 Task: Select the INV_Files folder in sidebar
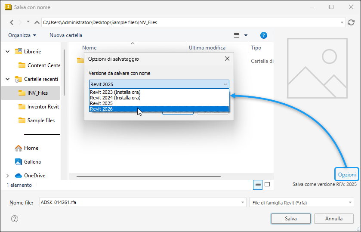point(31,93)
